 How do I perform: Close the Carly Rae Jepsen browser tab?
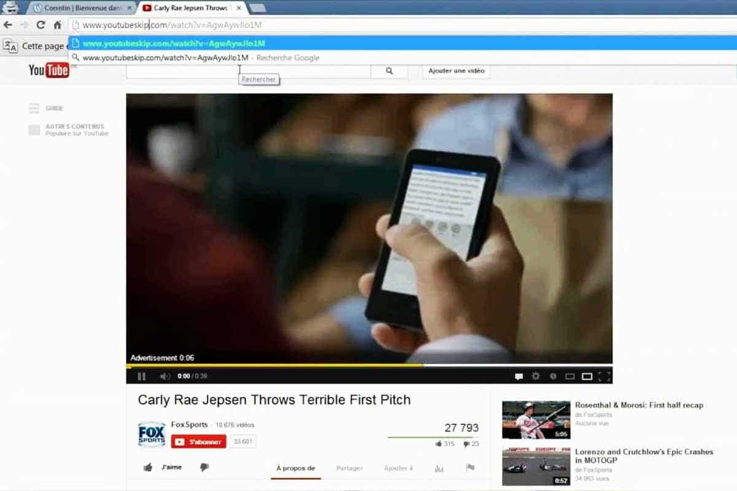[238, 8]
